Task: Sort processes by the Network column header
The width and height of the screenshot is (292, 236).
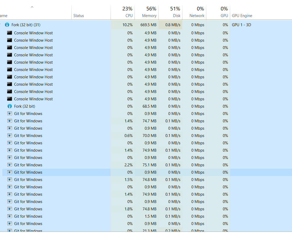Action: click(194, 12)
